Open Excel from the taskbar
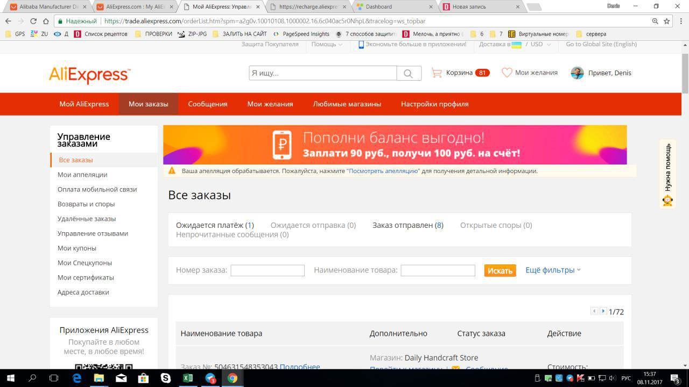The image size is (689, 387). [x=188, y=378]
